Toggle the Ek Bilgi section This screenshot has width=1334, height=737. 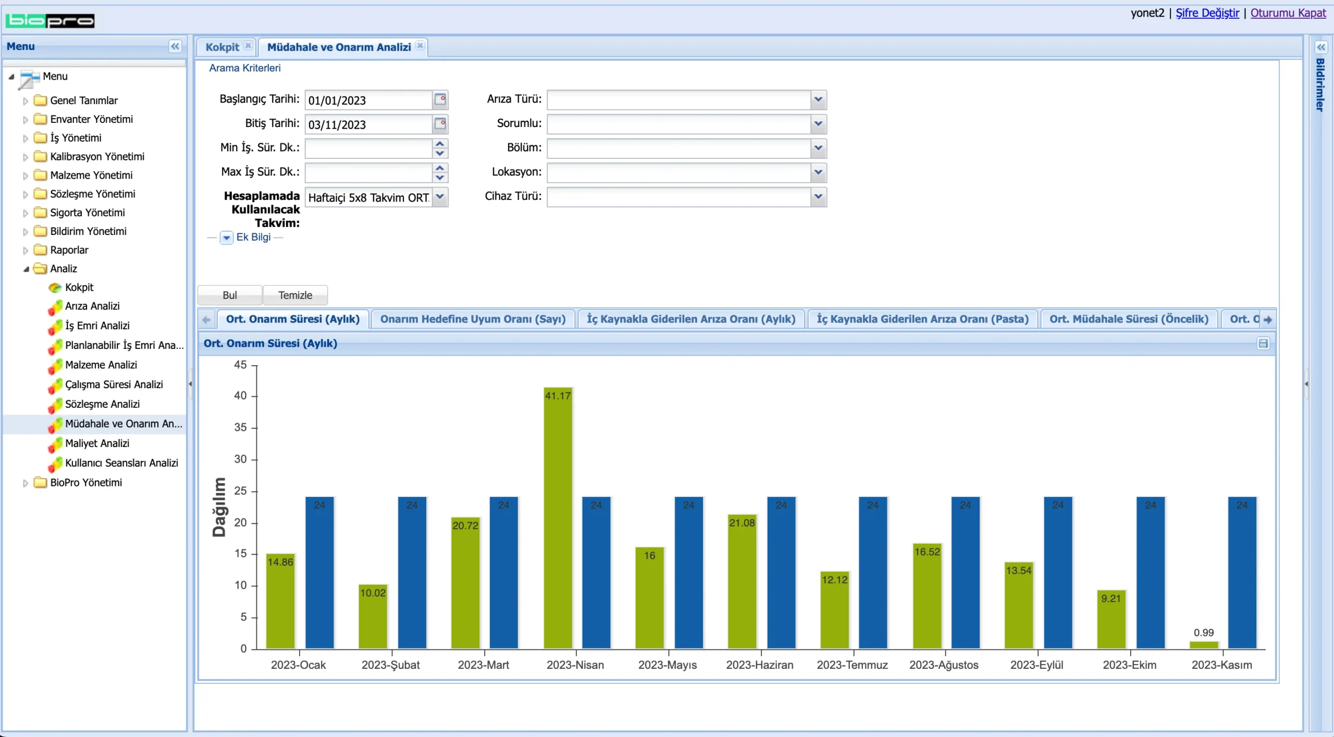(226, 238)
